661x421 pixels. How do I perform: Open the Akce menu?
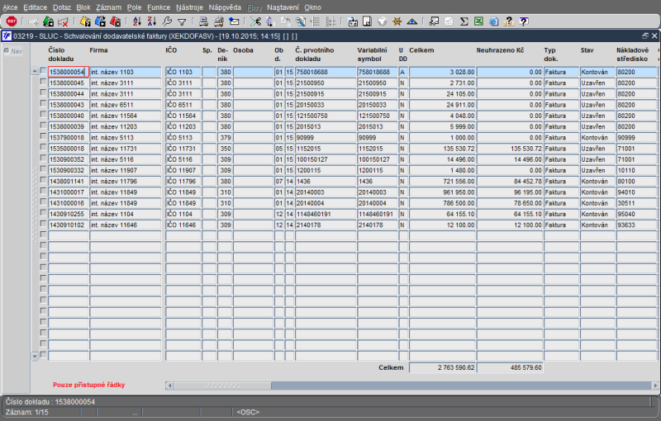pyautogui.click(x=10, y=7)
